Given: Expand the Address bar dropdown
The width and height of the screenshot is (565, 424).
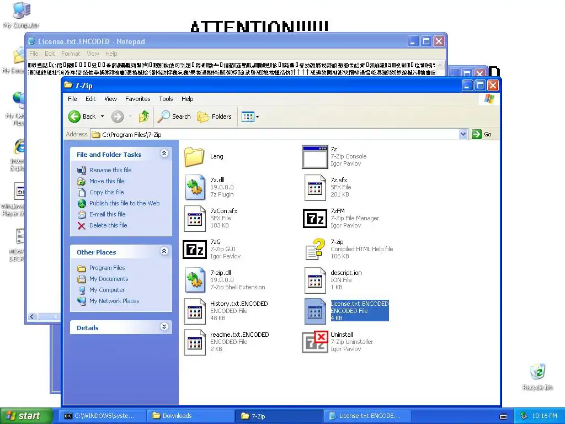Looking at the screenshot, I should [463, 134].
